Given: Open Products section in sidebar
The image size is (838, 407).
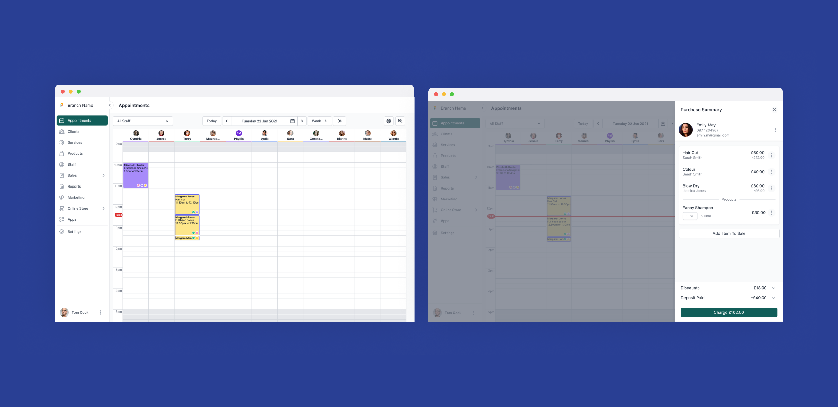Looking at the screenshot, I should pos(75,154).
